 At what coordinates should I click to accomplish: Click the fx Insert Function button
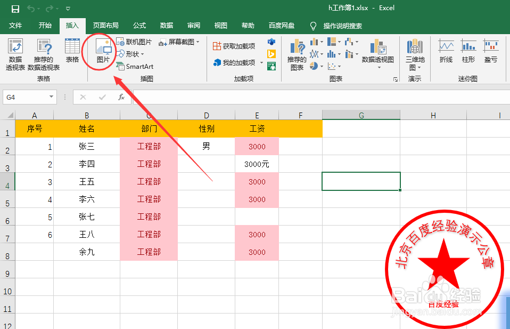(x=121, y=97)
